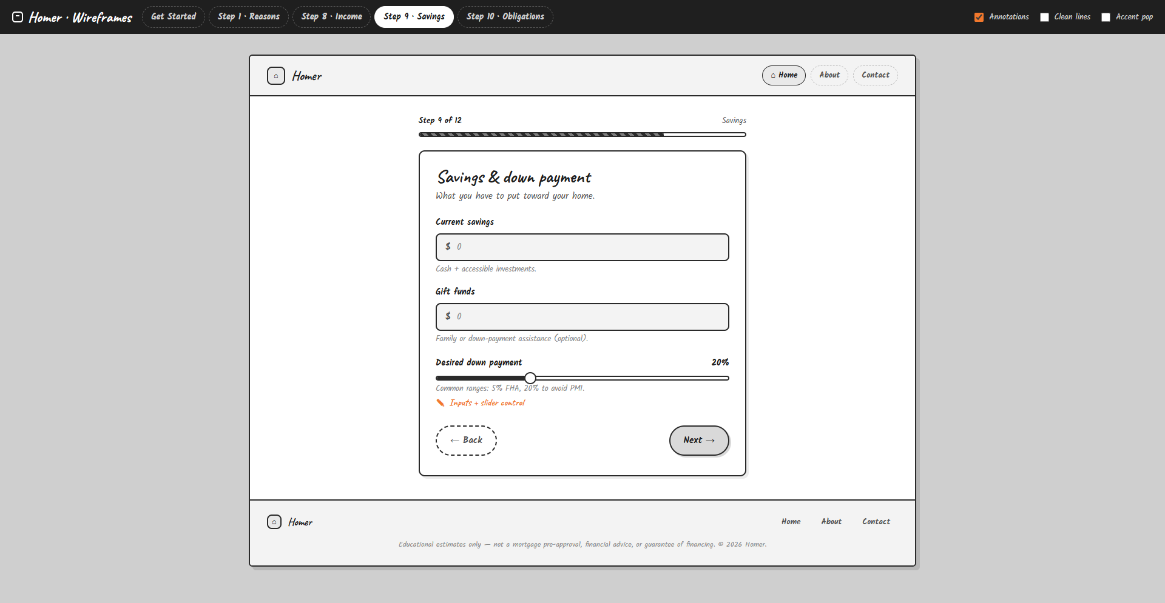Click the orange pencil annotation icon
Viewport: 1165px width, 603px height.
441,403
